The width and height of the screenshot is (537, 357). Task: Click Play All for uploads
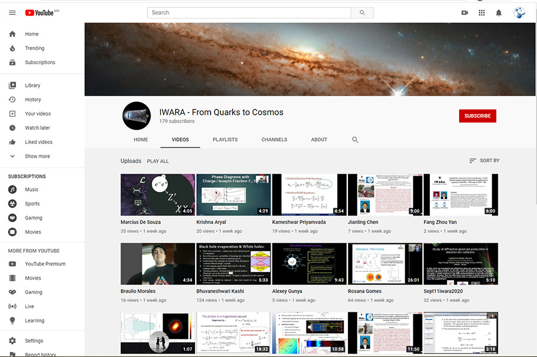click(x=158, y=161)
